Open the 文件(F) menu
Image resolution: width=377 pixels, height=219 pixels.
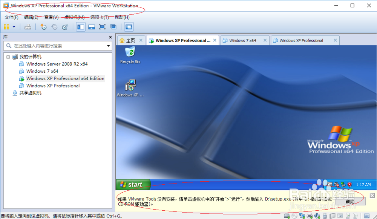click(12, 17)
